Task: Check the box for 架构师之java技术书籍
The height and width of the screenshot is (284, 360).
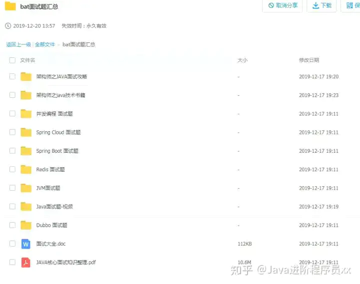Action: pyautogui.click(x=12, y=95)
